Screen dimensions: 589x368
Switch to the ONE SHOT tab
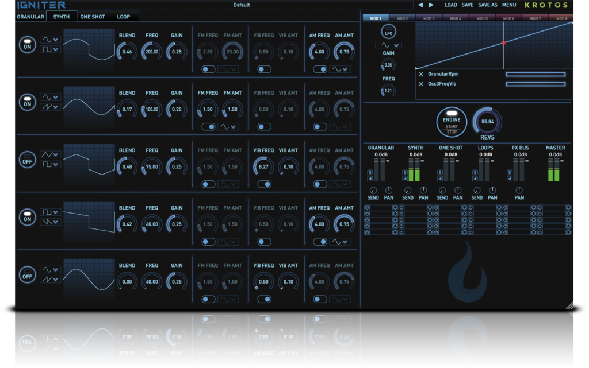(93, 17)
